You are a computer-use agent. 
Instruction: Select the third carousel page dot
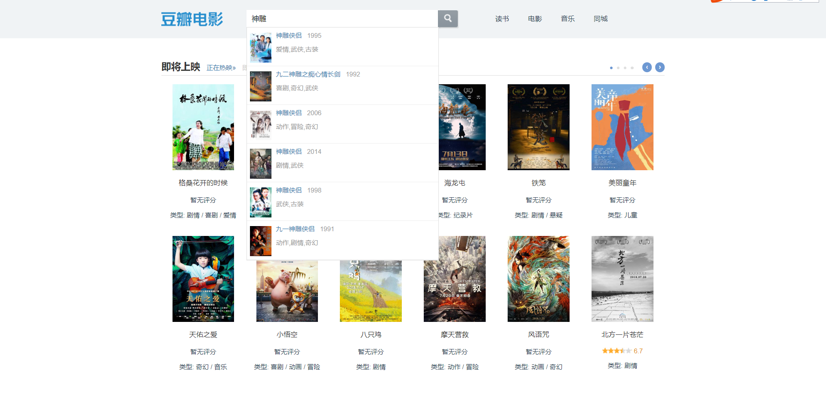tap(625, 68)
